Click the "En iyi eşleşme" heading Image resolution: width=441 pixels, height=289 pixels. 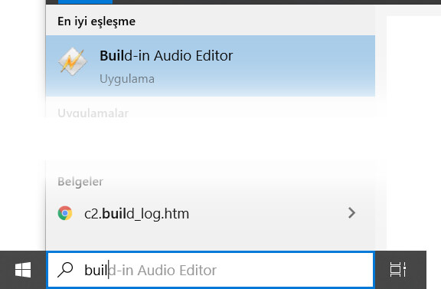pyautogui.click(x=96, y=21)
